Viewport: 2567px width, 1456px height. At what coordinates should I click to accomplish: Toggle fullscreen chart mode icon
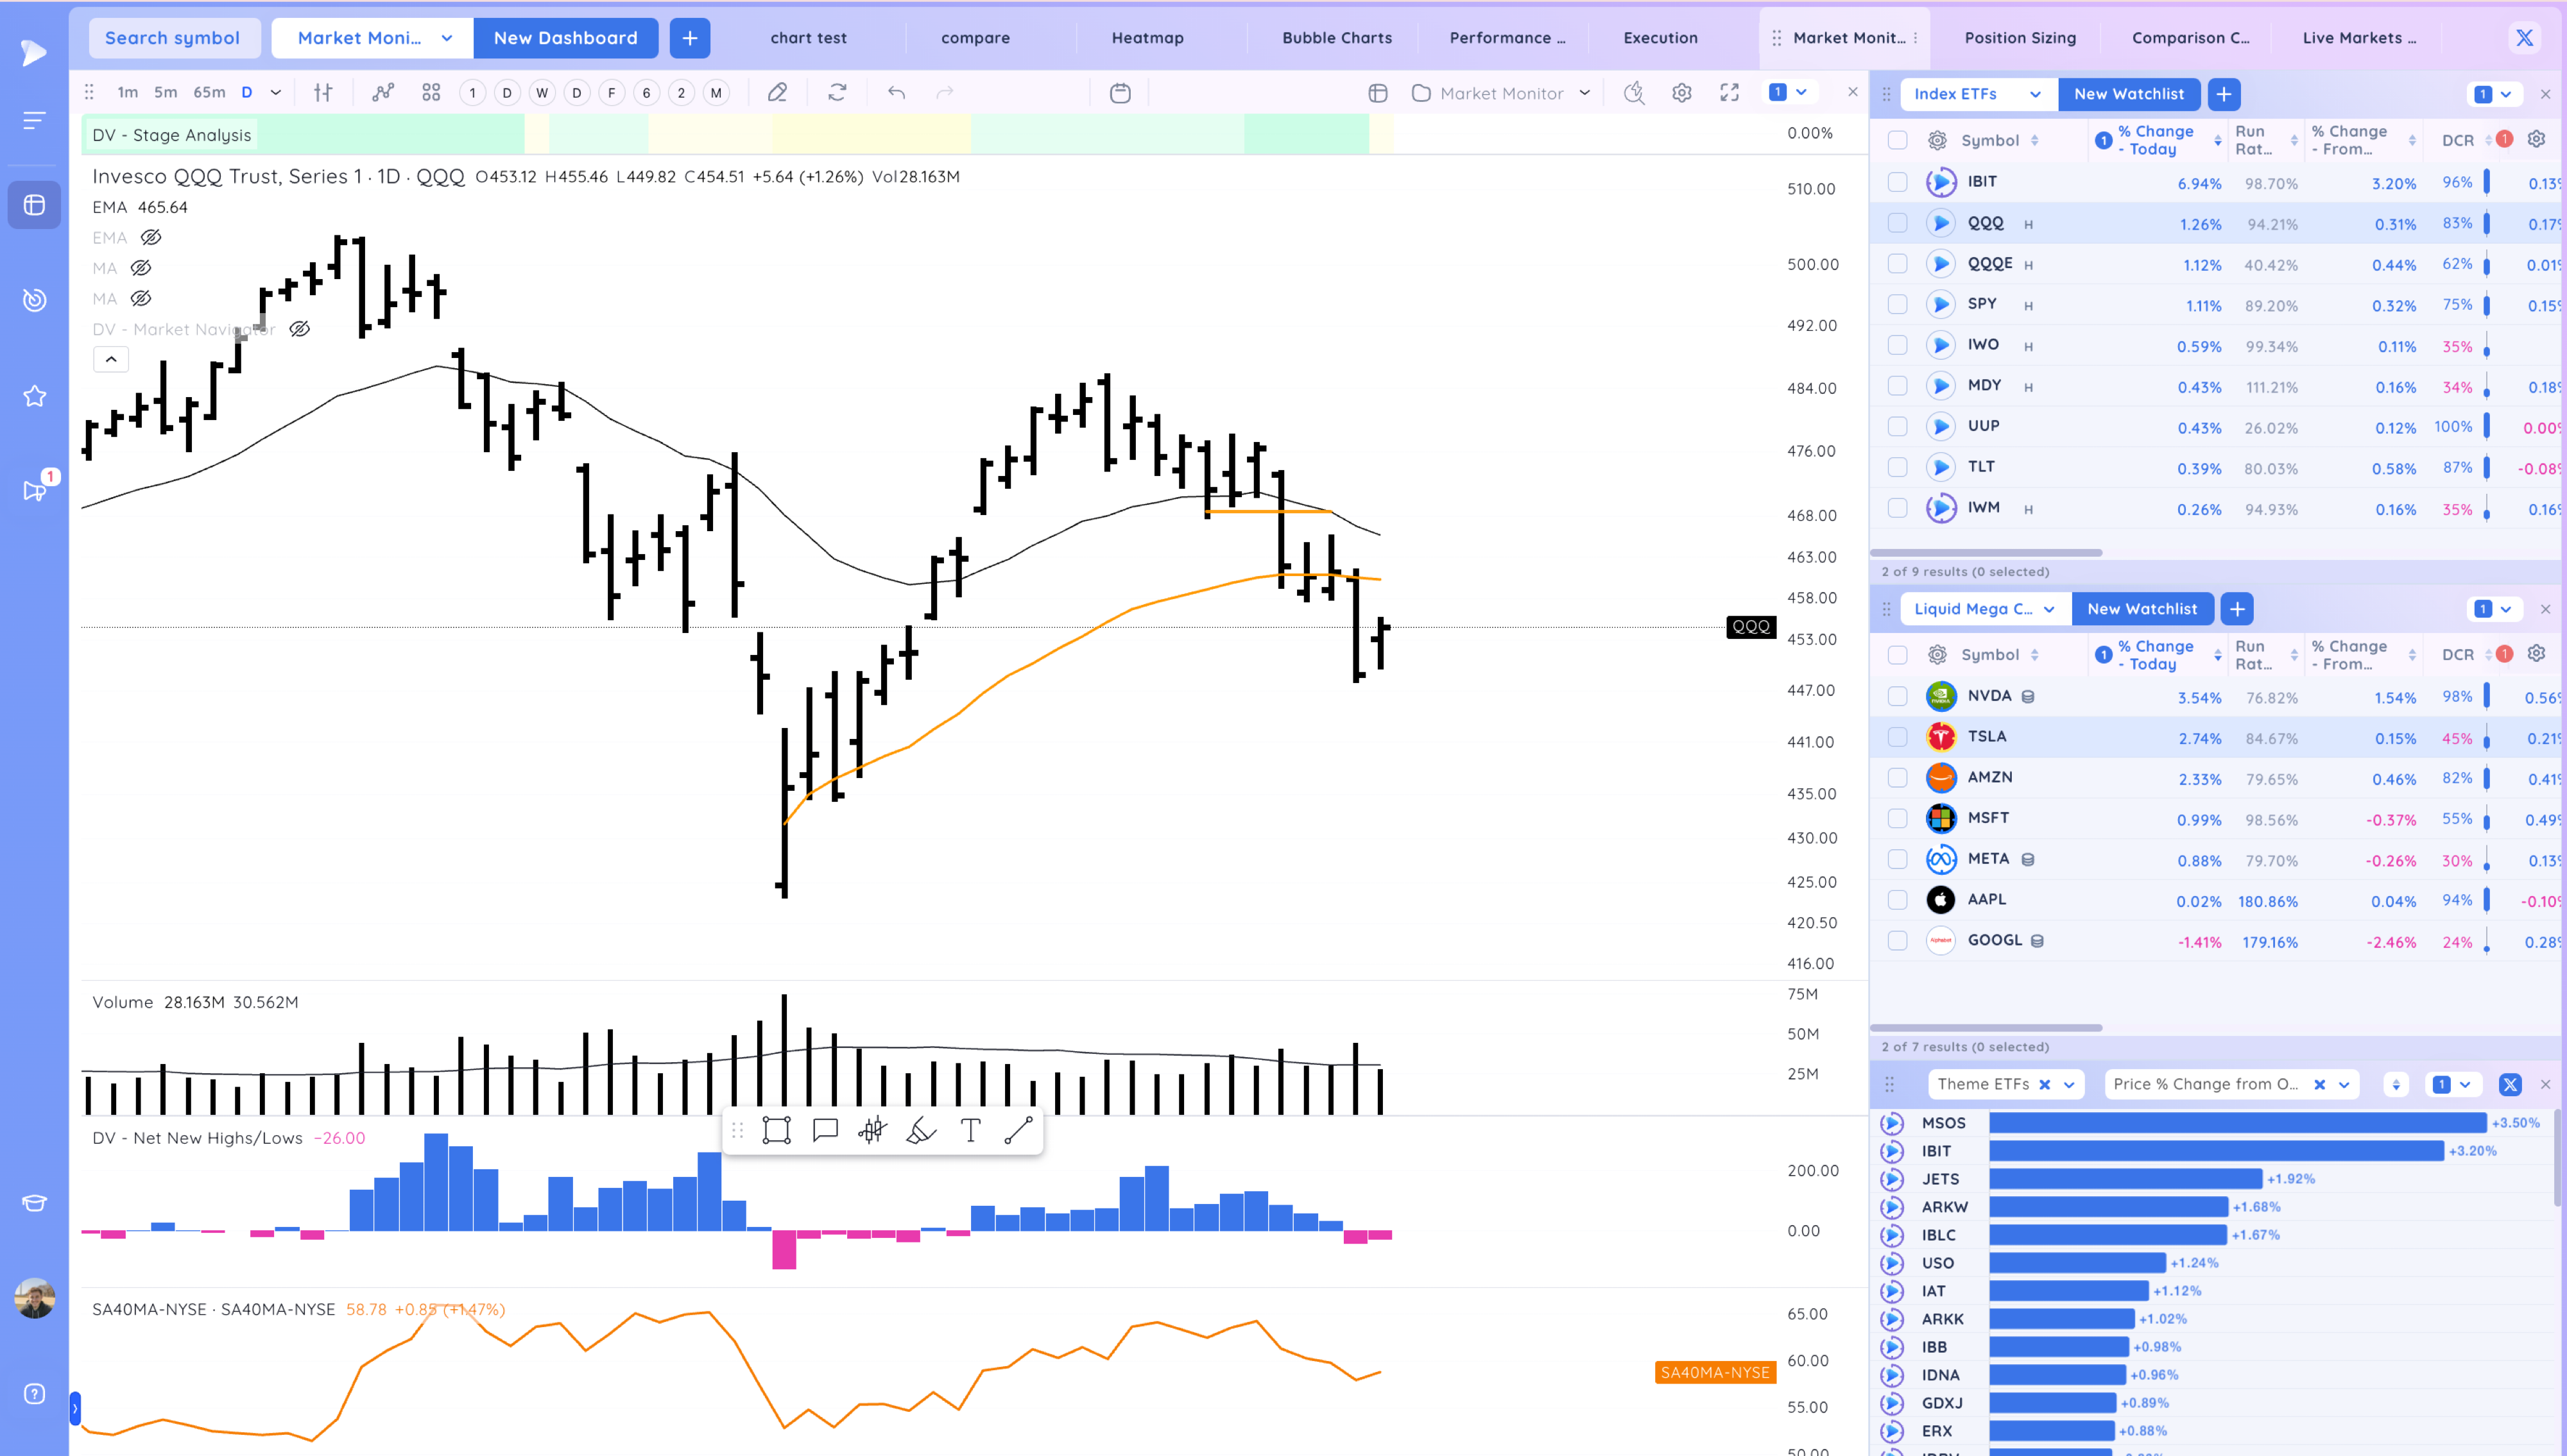pos(1730,93)
